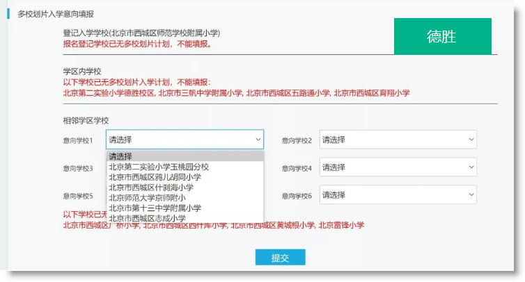The image size is (525, 282).
Task: Open the 意向学校2 dropdown
Action: pos(398,140)
